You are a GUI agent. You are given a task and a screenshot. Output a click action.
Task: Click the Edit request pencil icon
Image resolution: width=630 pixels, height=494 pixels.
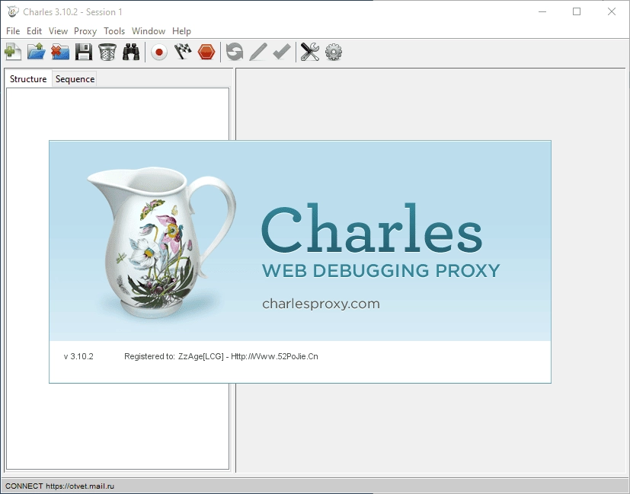258,52
